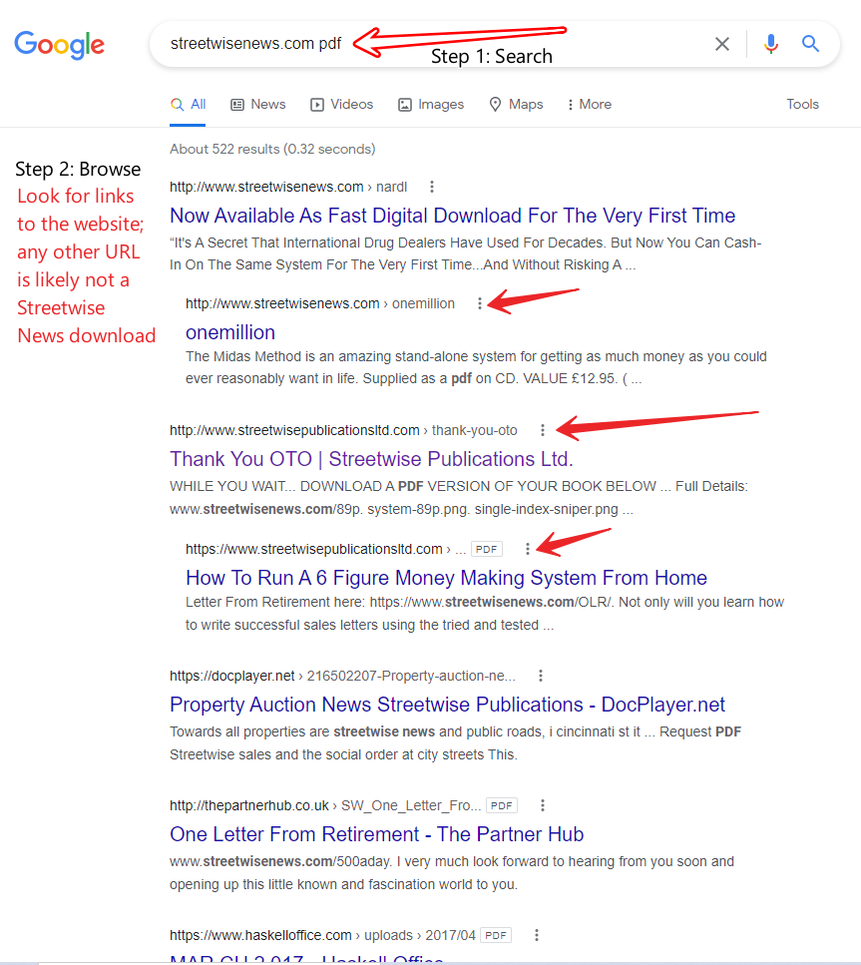Viewport: 861px width, 965px height.
Task: Click the PDF badge on haskelloffice result
Action: click(496, 935)
